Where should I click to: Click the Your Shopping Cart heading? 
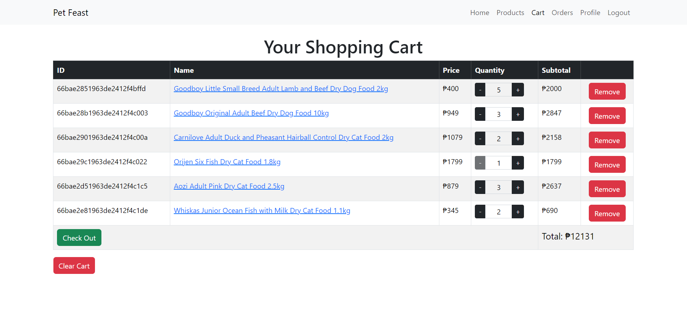(x=343, y=47)
